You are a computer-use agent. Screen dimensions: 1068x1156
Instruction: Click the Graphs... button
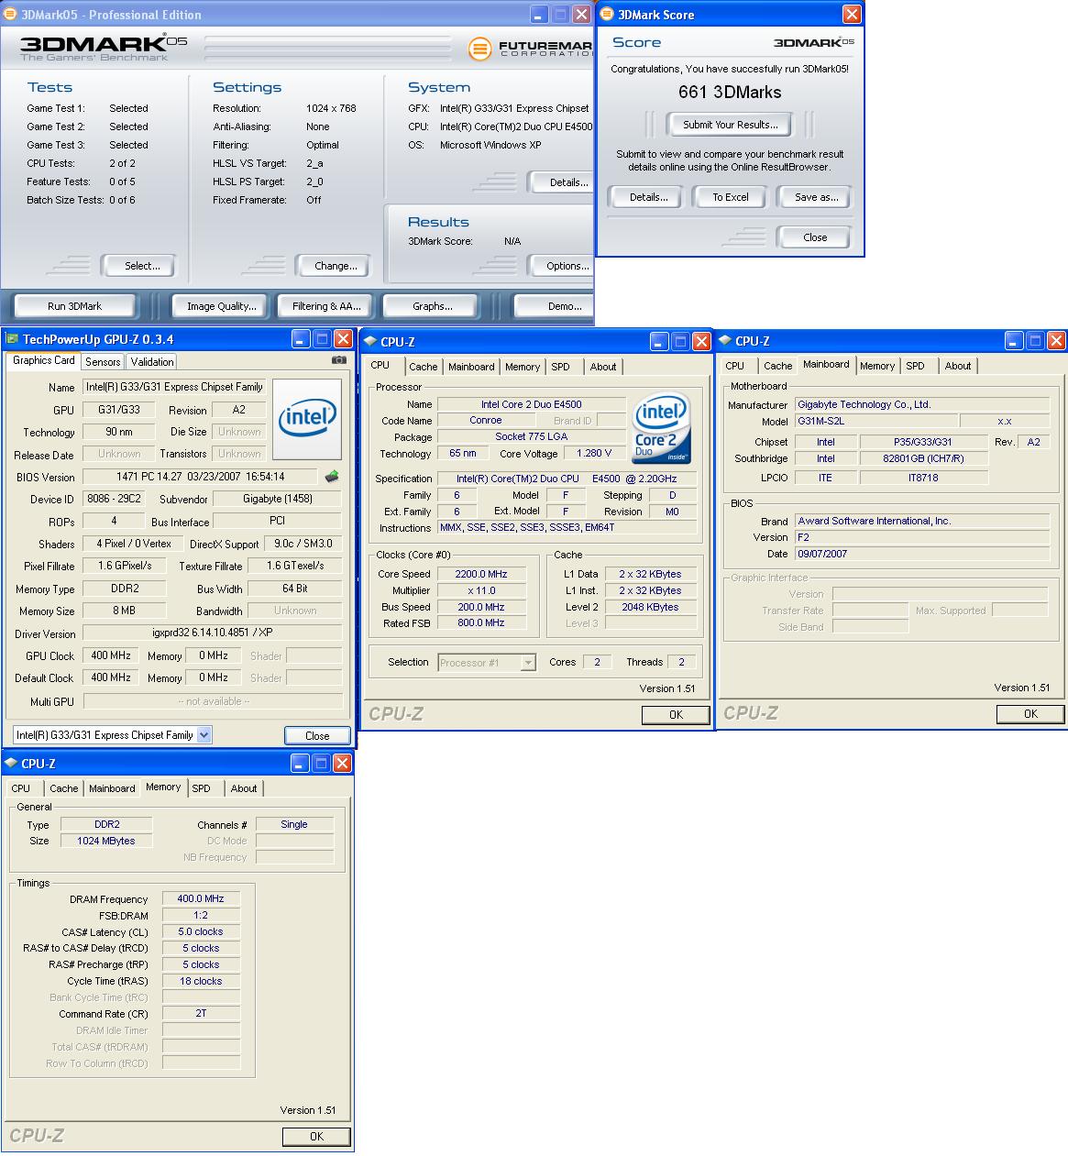433,306
